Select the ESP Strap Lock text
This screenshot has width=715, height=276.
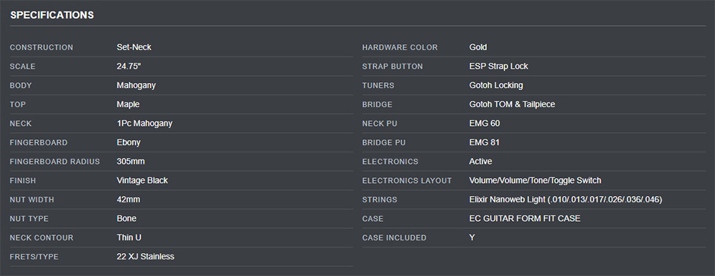point(498,66)
